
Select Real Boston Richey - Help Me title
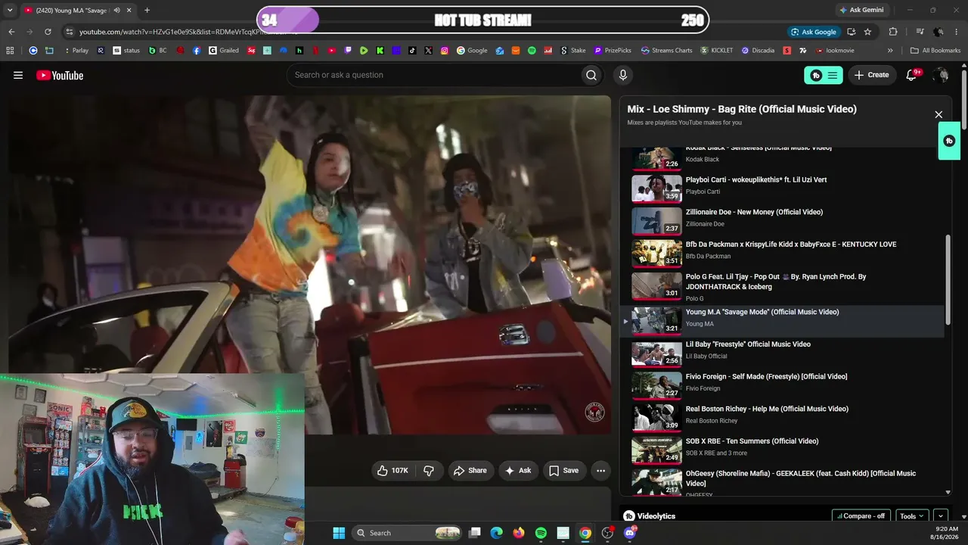767,409
